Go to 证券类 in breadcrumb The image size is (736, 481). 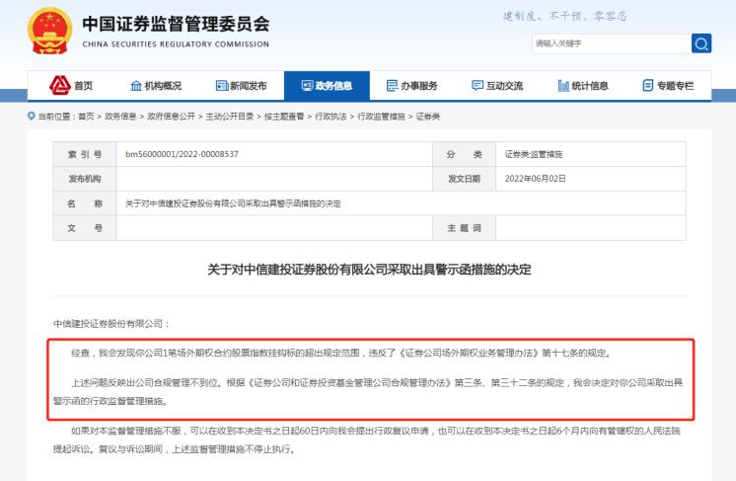(x=427, y=117)
